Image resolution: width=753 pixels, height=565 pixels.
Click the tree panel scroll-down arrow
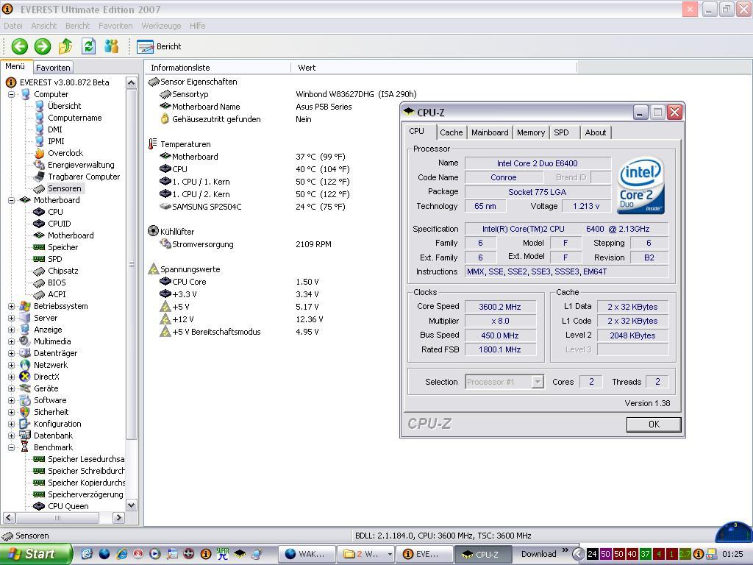(x=131, y=505)
